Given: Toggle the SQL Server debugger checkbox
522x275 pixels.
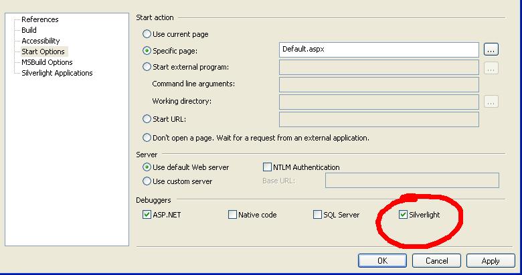Looking at the screenshot, I should pyautogui.click(x=318, y=215).
